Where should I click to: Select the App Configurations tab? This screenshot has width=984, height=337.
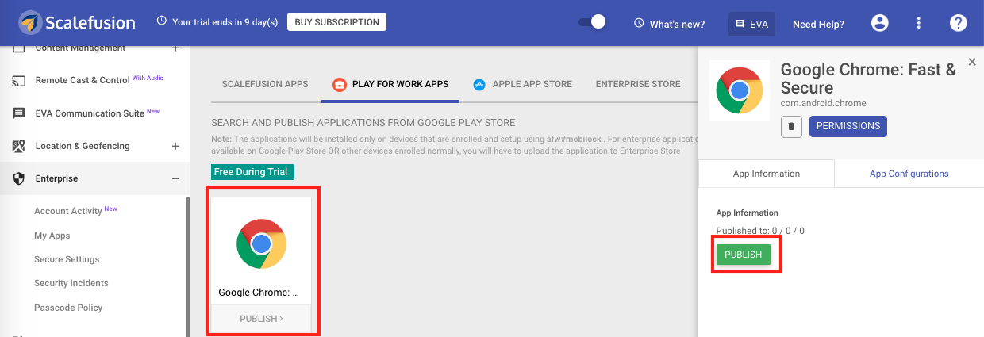pyautogui.click(x=909, y=174)
